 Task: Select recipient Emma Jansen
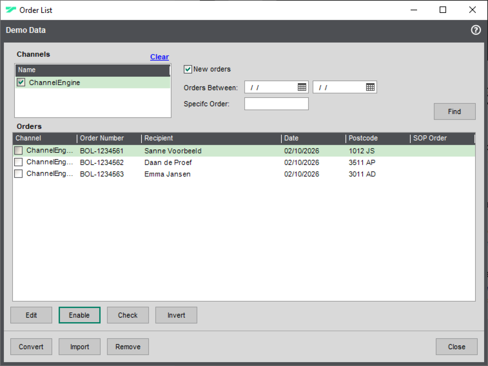click(167, 174)
